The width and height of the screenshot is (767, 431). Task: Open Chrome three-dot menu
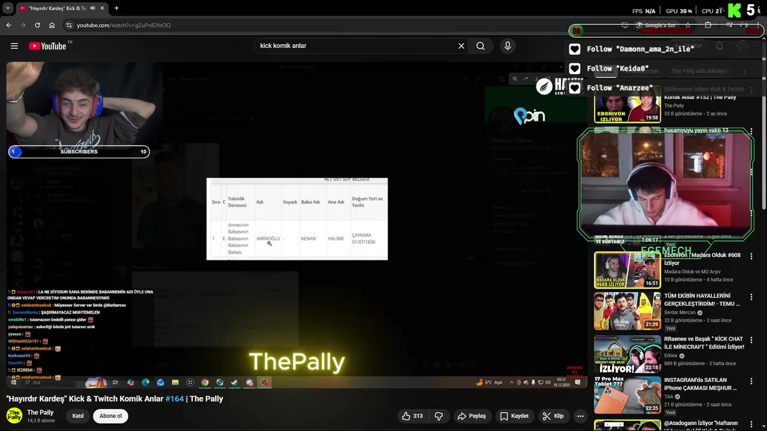758,25
